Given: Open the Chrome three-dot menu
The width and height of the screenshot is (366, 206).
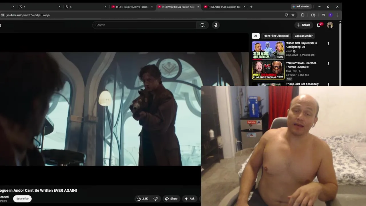Looking at the screenshot, I should pos(337,15).
